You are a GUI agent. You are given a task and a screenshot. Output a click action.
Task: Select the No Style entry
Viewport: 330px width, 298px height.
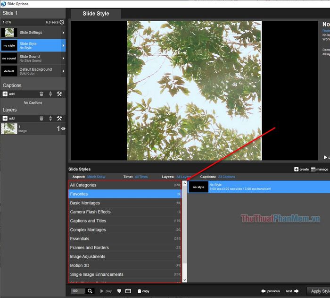[259, 187]
